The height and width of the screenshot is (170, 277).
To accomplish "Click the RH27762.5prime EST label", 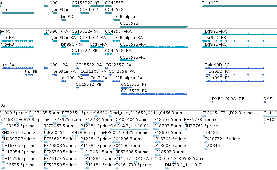I will coord(201,126).
